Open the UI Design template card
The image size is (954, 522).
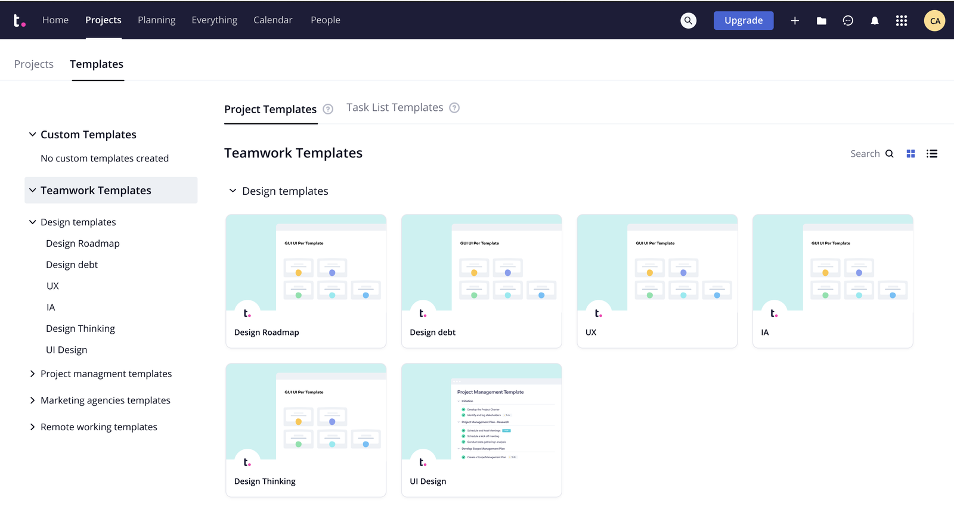coord(482,430)
